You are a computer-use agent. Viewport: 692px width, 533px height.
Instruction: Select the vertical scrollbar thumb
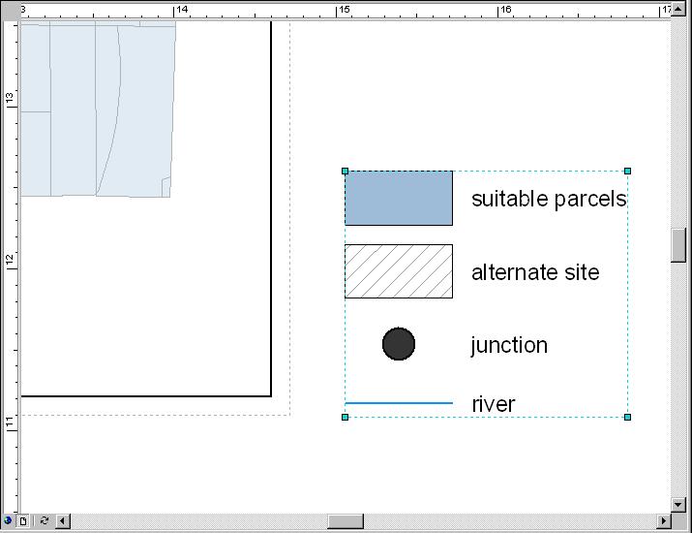(x=677, y=245)
